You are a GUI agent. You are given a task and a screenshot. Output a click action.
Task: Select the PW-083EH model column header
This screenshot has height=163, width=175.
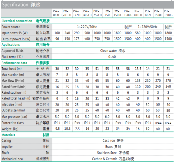[57, 13]
